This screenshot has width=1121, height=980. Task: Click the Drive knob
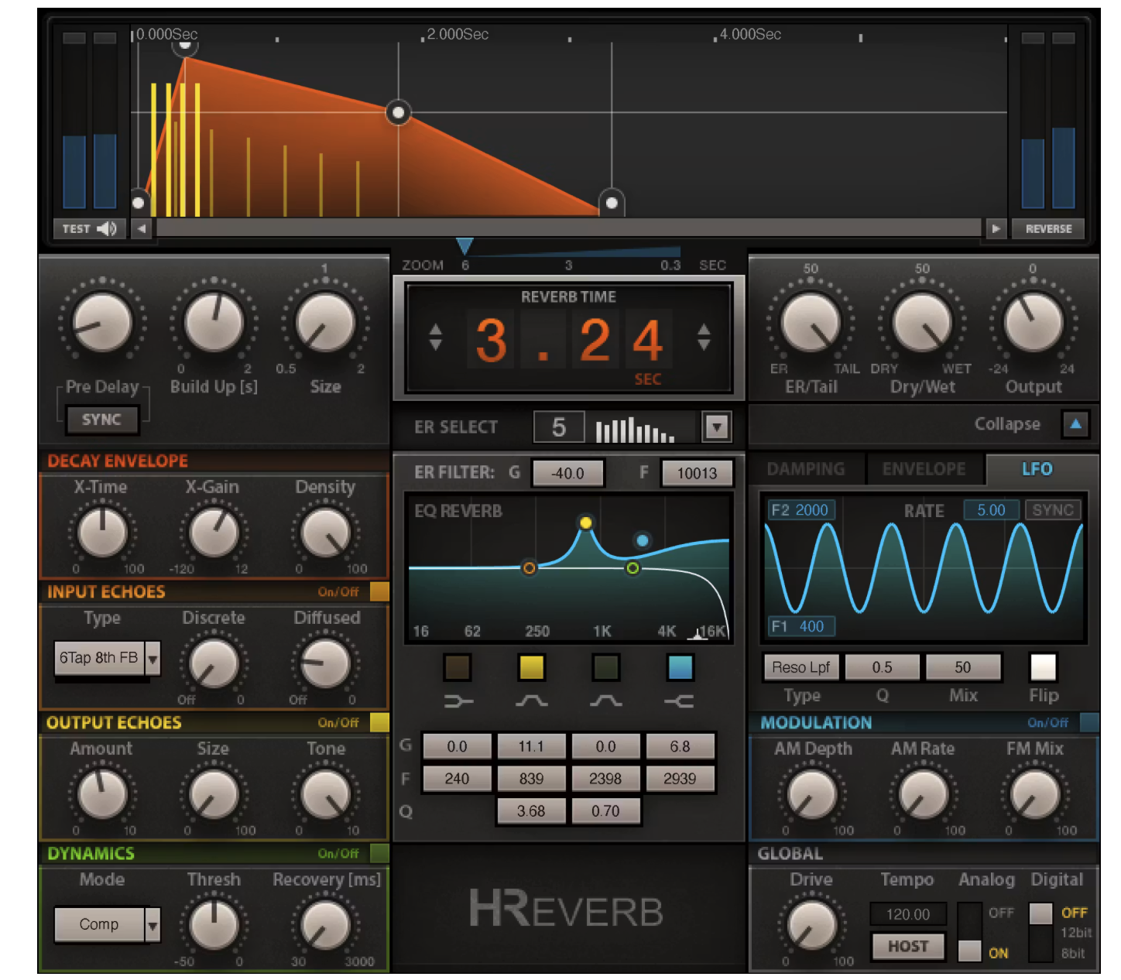point(811,925)
